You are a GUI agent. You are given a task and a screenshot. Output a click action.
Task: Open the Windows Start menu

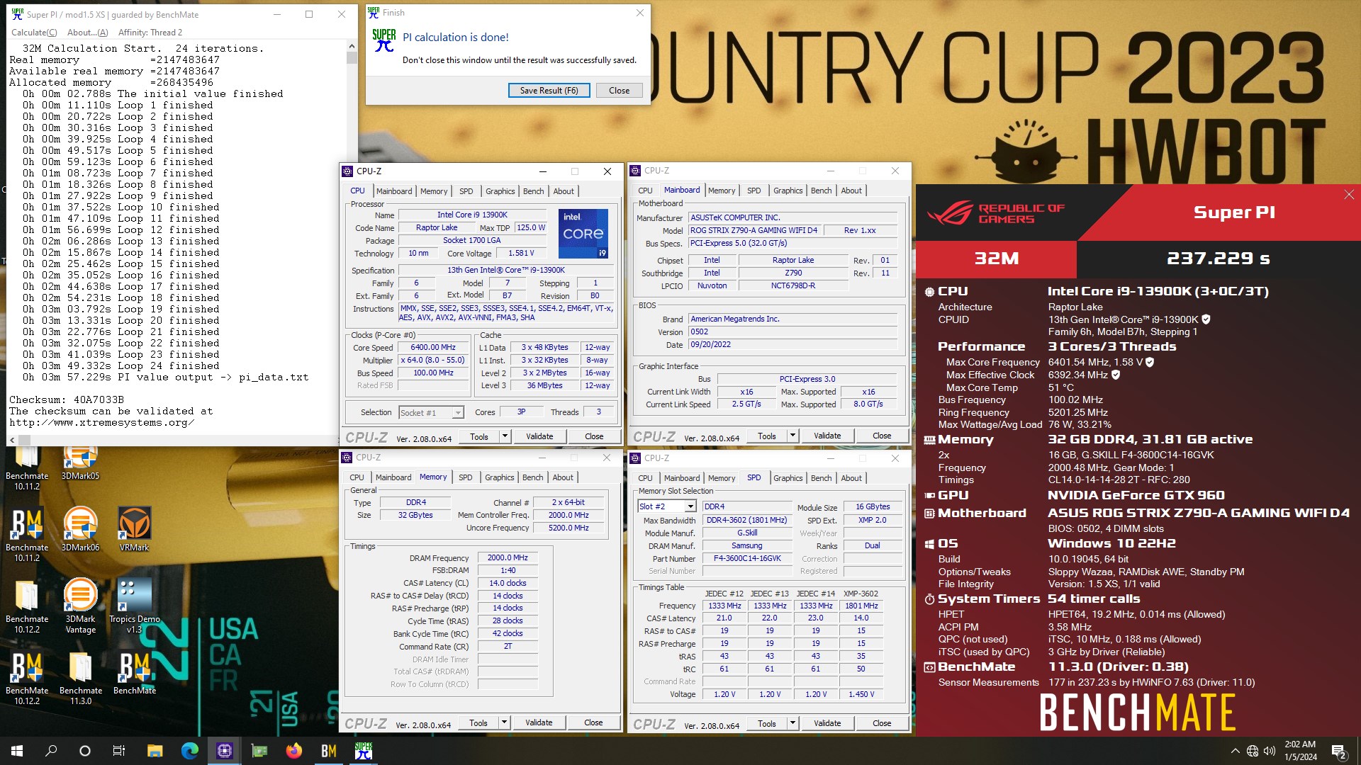pyautogui.click(x=17, y=751)
